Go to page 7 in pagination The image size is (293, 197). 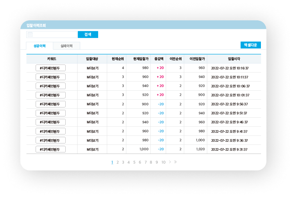(x=146, y=162)
